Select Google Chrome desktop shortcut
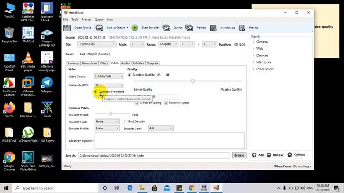Image resolution: width=344 pixels, height=193 pixels. point(9,161)
